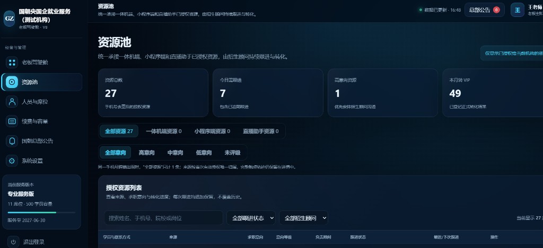Click column header 操作
The image size is (543, 248).
pos(494,237)
